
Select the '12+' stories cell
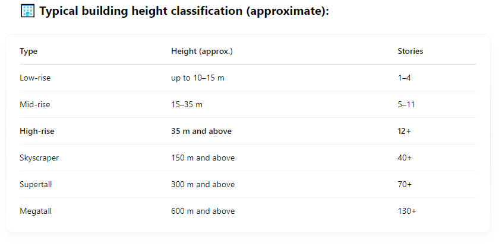(404, 131)
